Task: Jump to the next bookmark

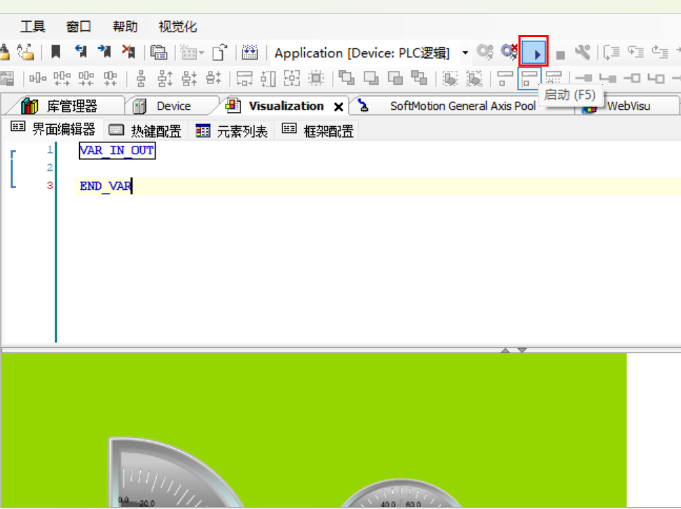Action: (104, 53)
